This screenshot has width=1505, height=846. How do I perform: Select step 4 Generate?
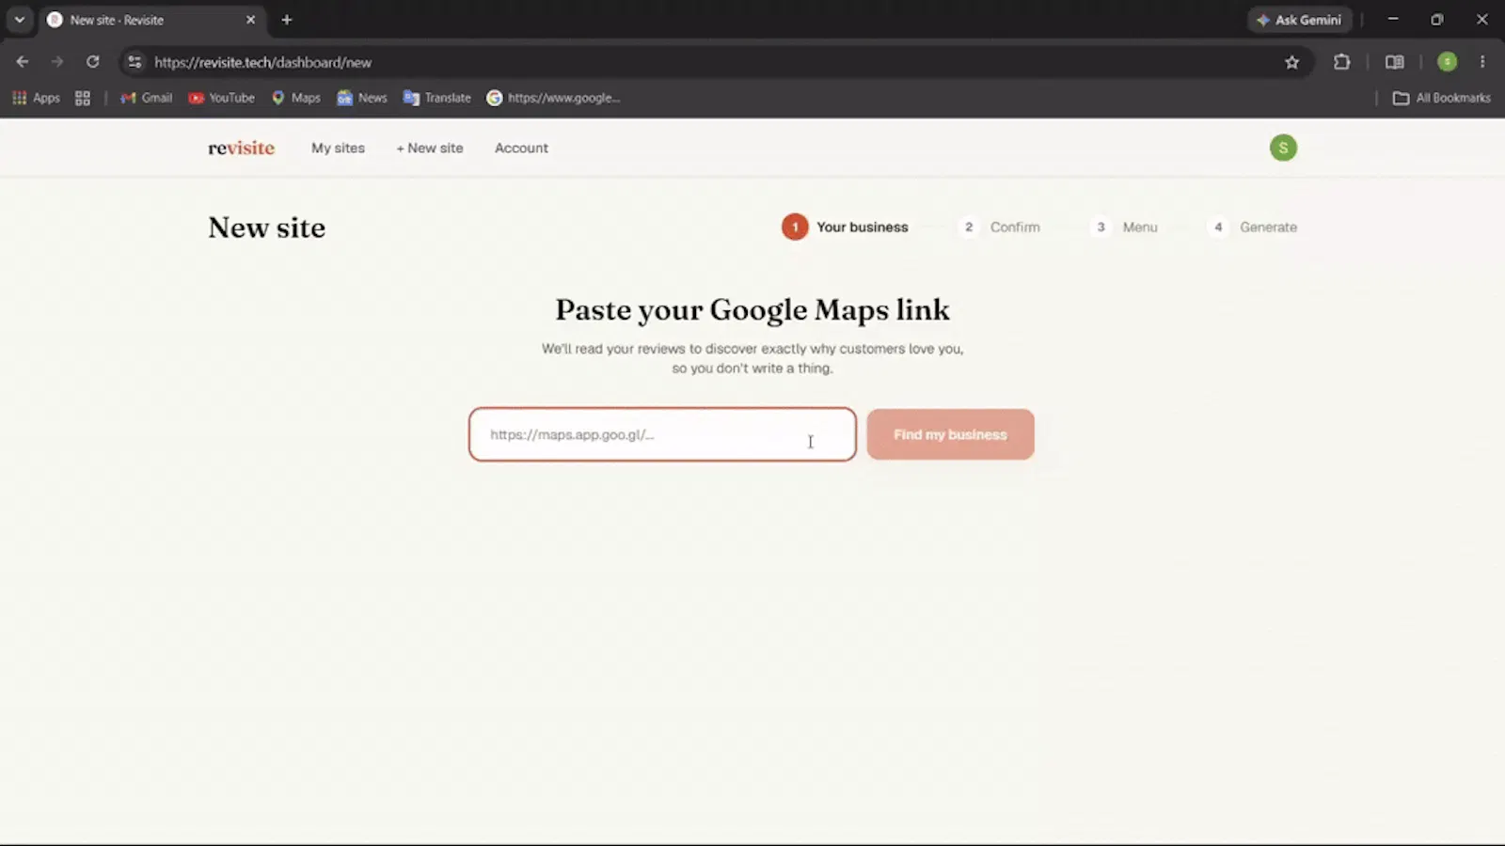click(x=1252, y=227)
